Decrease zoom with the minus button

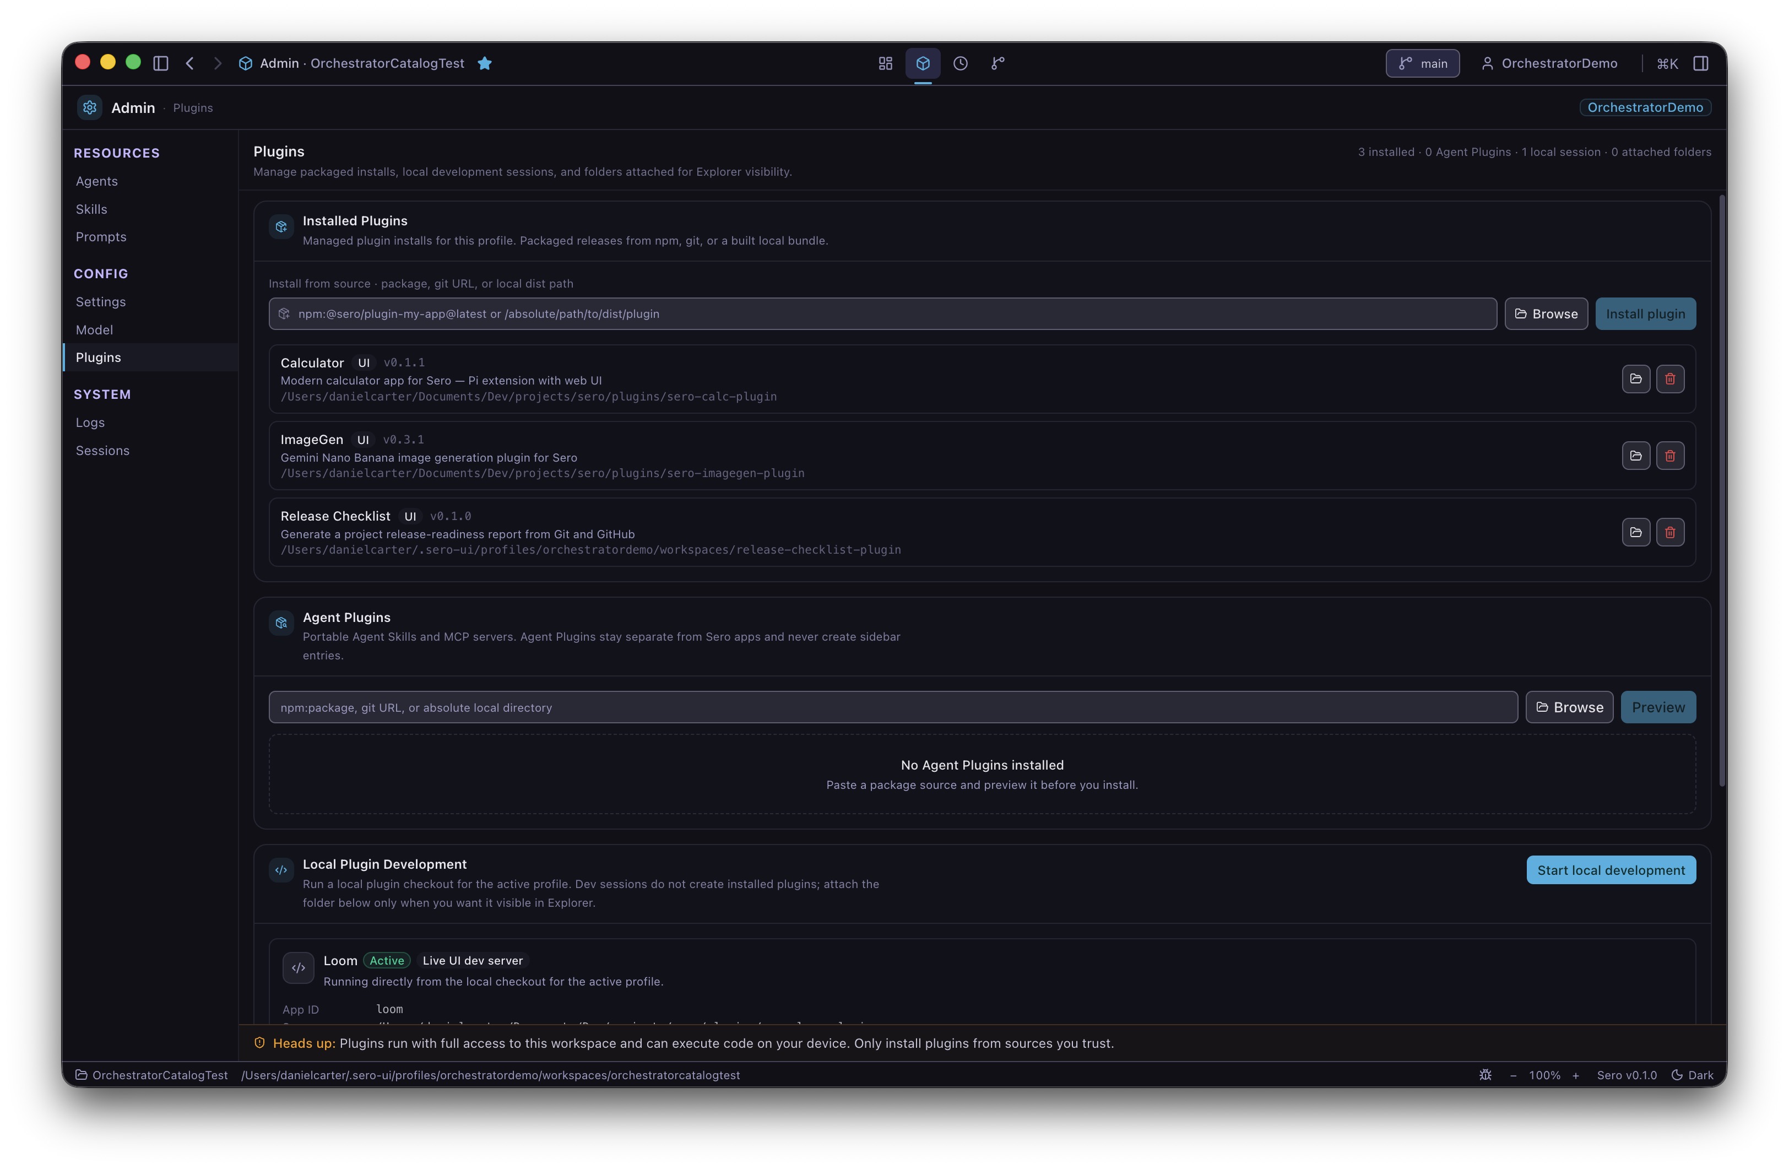click(1512, 1075)
